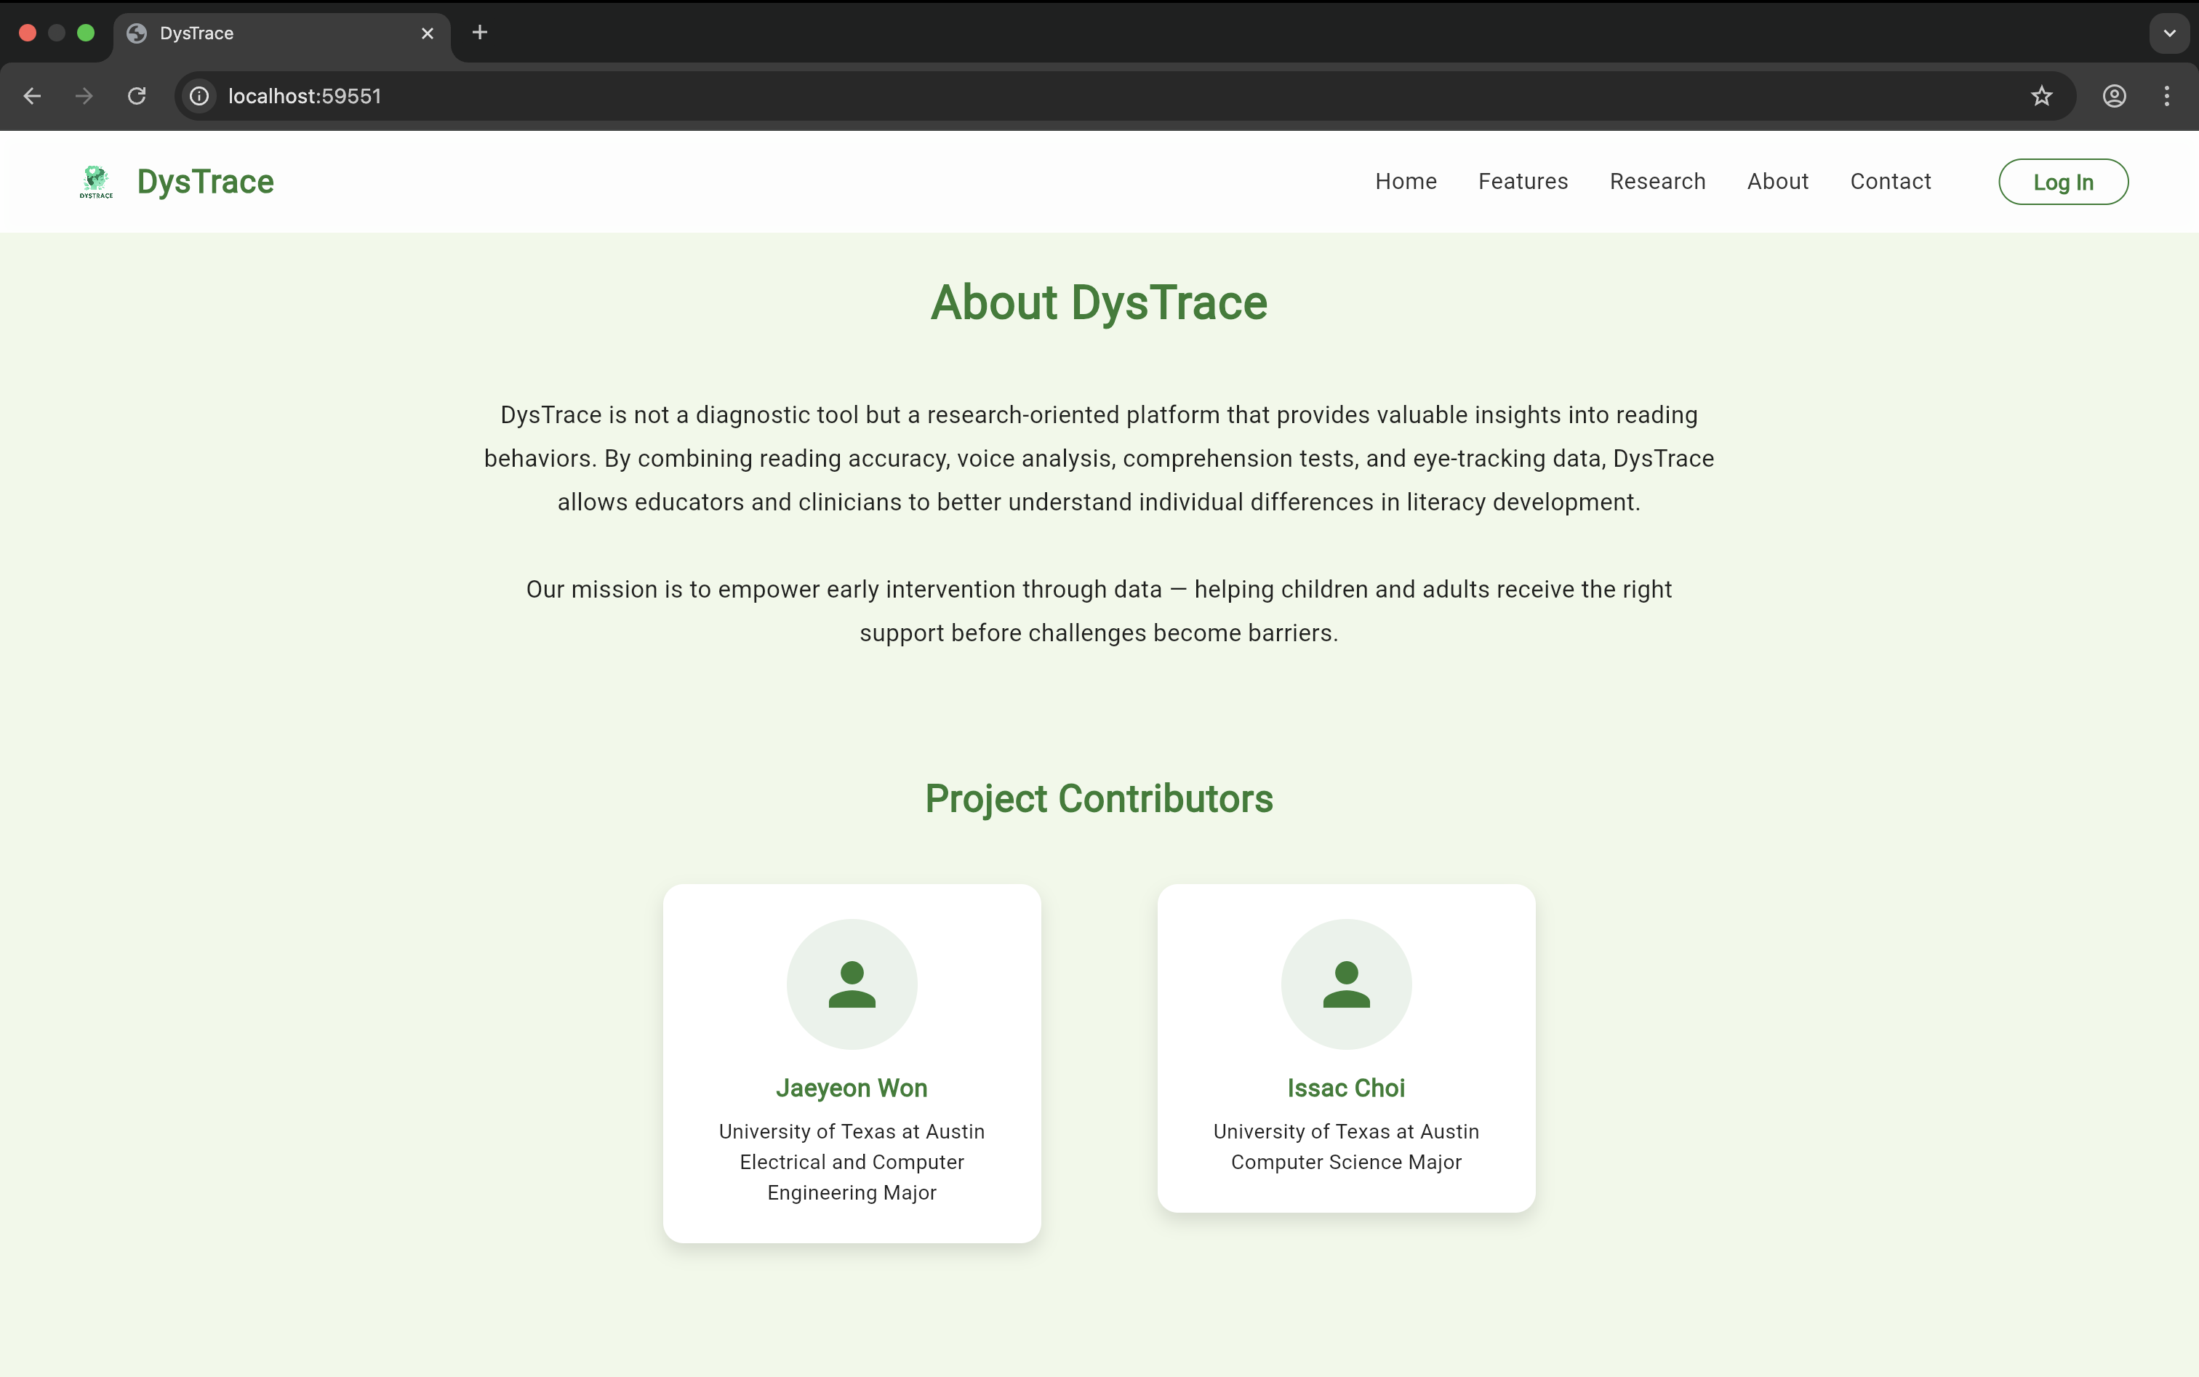Viewport: 2199px width, 1377px height.
Task: Click the browser back arrow
Action: tap(33, 96)
